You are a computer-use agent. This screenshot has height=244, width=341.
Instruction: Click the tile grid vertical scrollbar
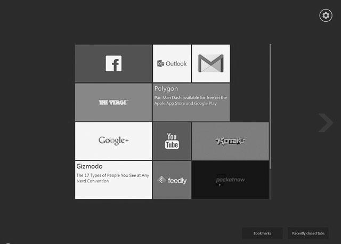271,106
